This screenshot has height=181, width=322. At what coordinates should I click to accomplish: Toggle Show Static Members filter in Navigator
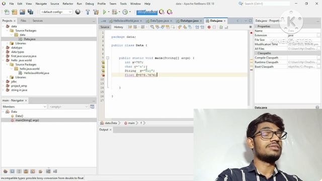click(19, 171)
